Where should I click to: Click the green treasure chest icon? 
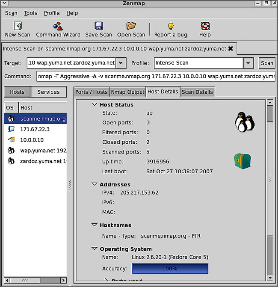(243, 161)
